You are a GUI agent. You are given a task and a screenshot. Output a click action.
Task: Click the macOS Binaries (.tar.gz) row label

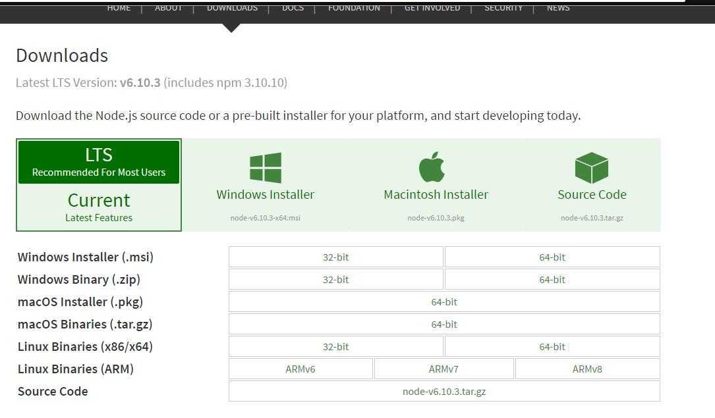85,324
